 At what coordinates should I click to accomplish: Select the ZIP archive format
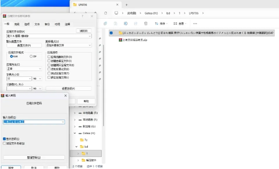[31, 57]
